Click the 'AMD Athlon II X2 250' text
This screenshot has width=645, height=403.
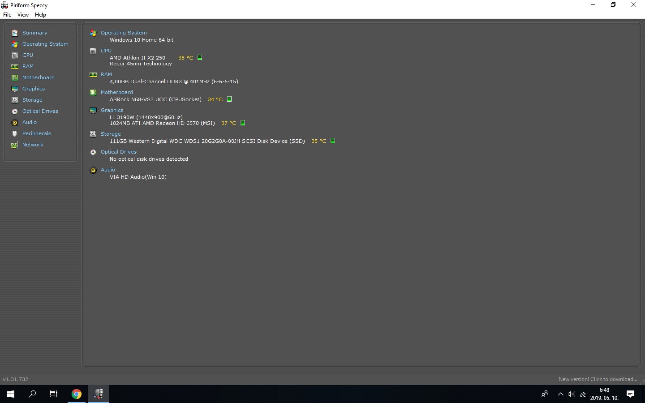(138, 58)
